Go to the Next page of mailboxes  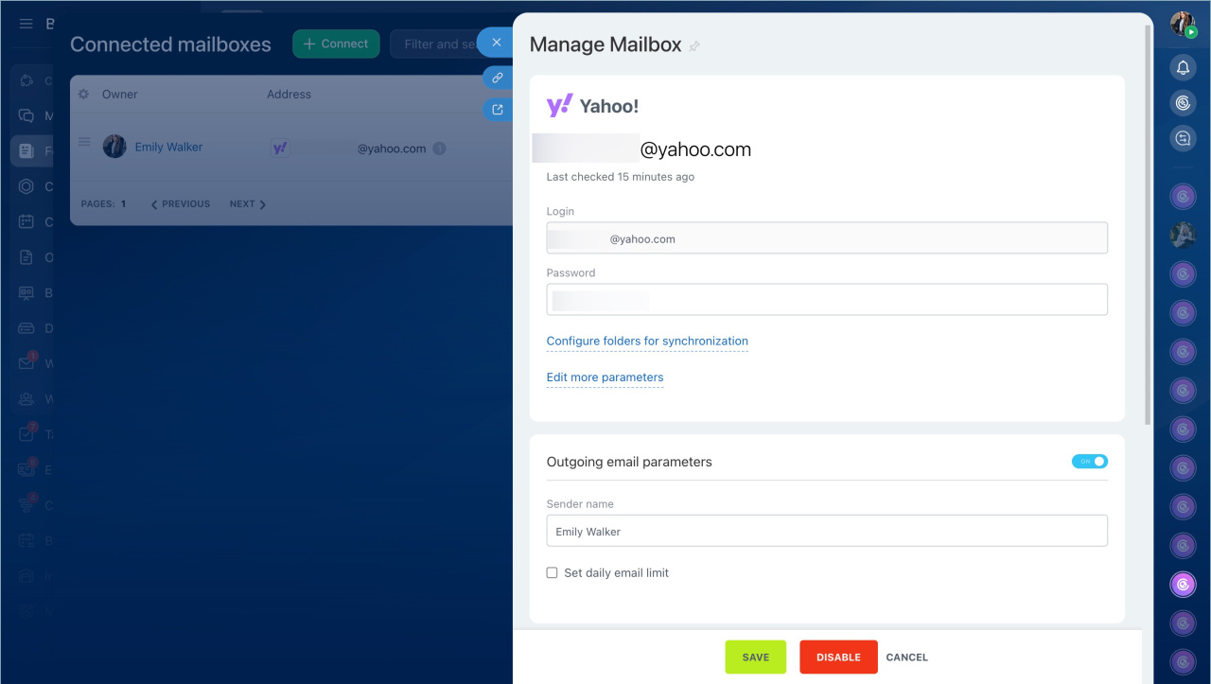click(x=248, y=204)
